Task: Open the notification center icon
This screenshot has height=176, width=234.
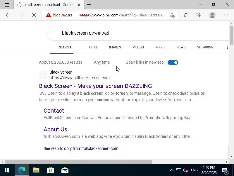Action: (225, 170)
